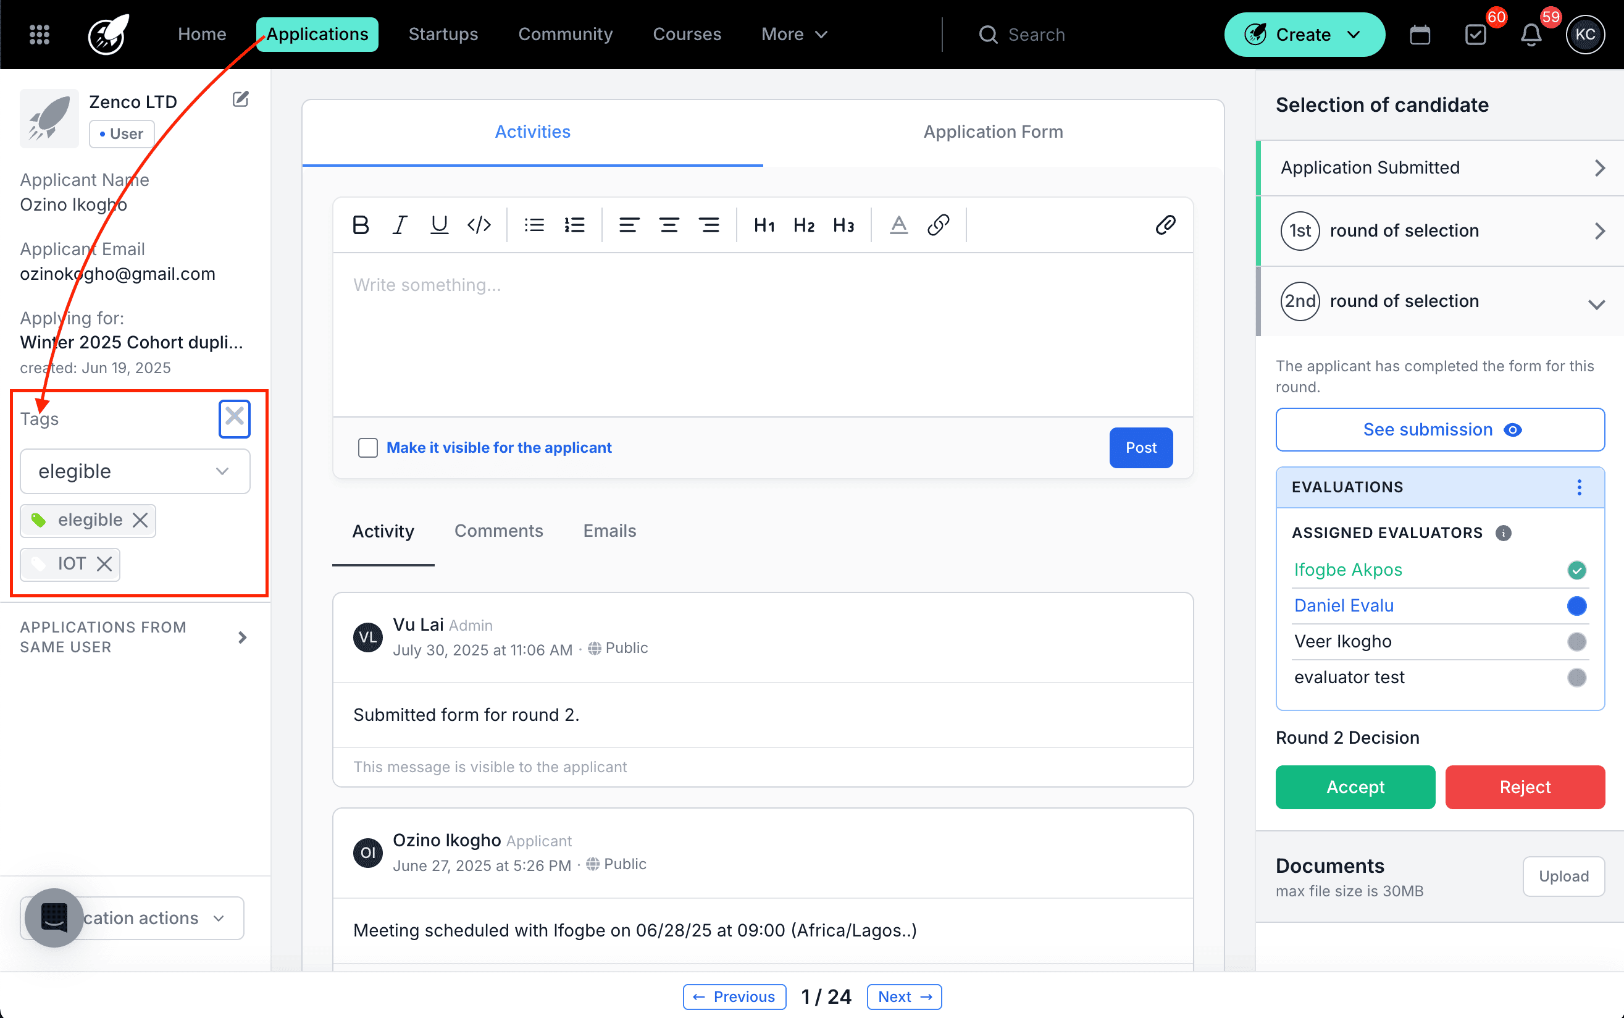Edit Zenco LTD with the pencil icon
The image size is (1624, 1018).
(240, 99)
